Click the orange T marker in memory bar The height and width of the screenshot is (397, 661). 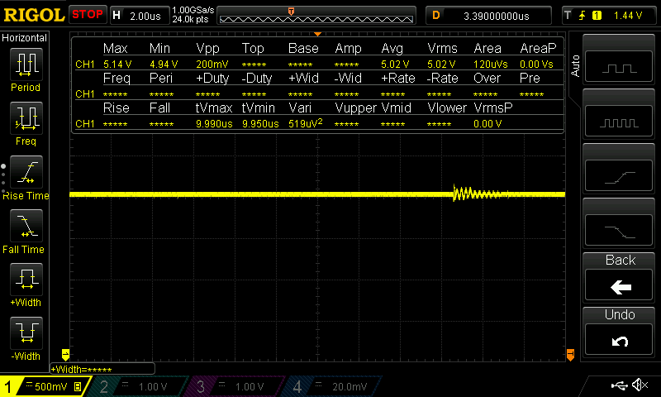pyautogui.click(x=291, y=12)
